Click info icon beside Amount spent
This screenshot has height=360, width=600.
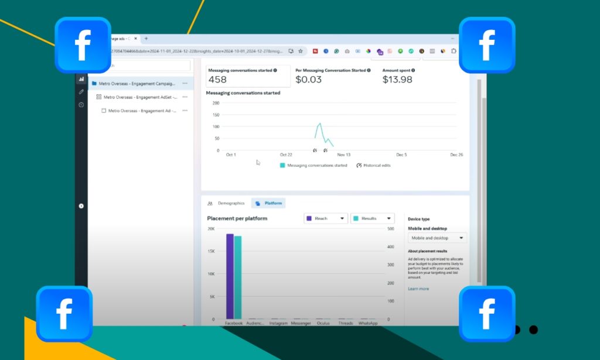click(x=411, y=70)
